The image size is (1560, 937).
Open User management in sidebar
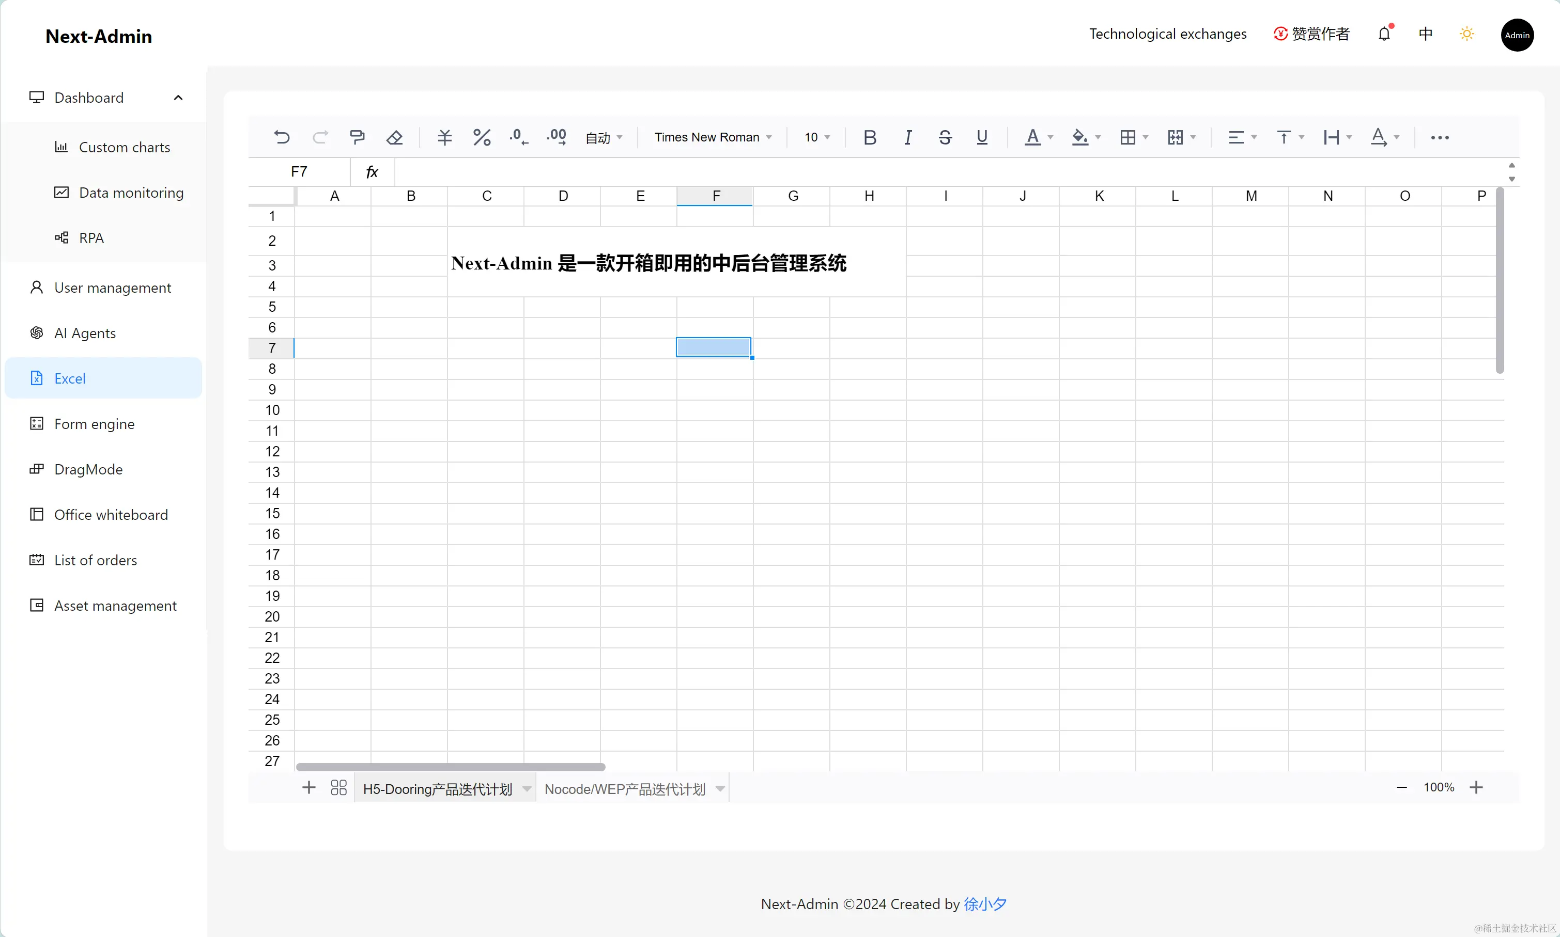pyautogui.click(x=113, y=288)
